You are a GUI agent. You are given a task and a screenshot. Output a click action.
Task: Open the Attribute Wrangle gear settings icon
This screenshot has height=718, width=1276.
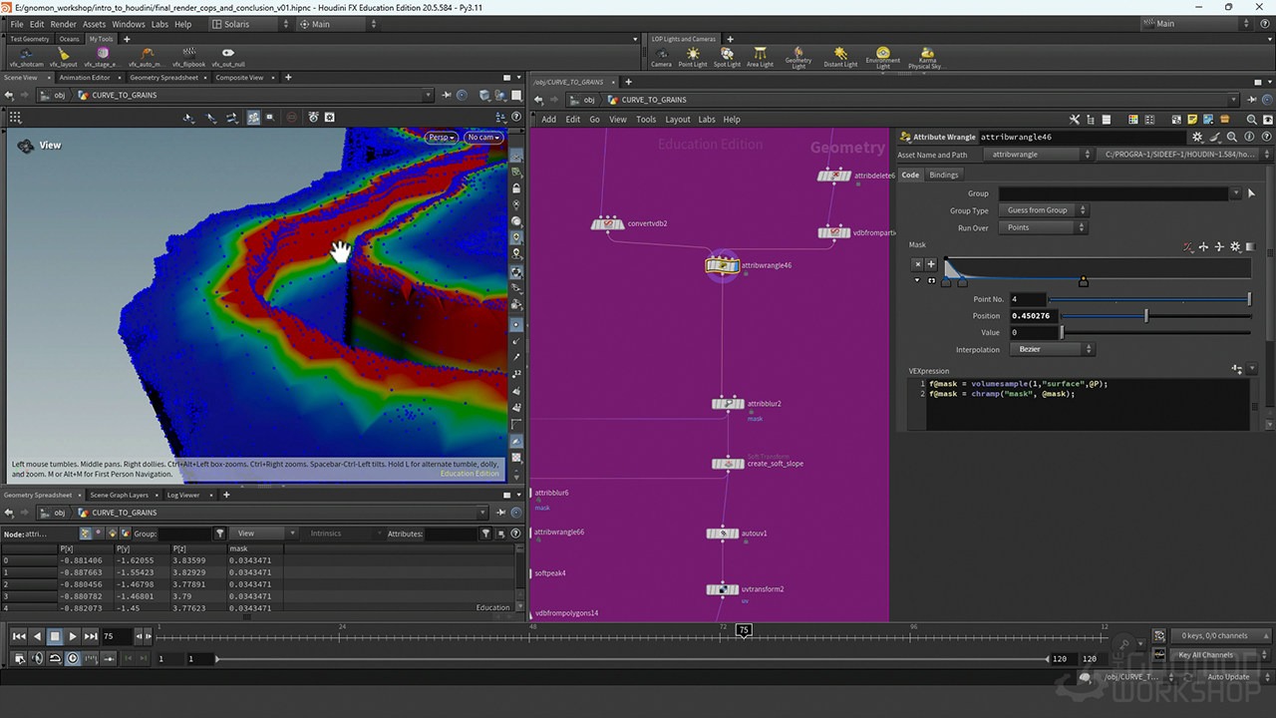pyautogui.click(x=1196, y=138)
